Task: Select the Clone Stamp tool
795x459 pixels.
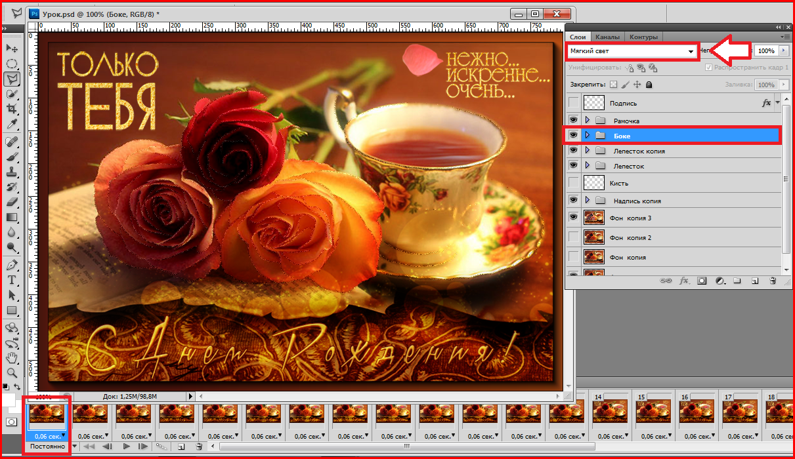Action: [12, 172]
